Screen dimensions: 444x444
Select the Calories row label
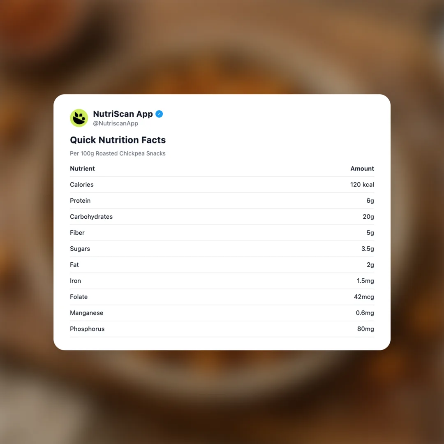coord(81,185)
